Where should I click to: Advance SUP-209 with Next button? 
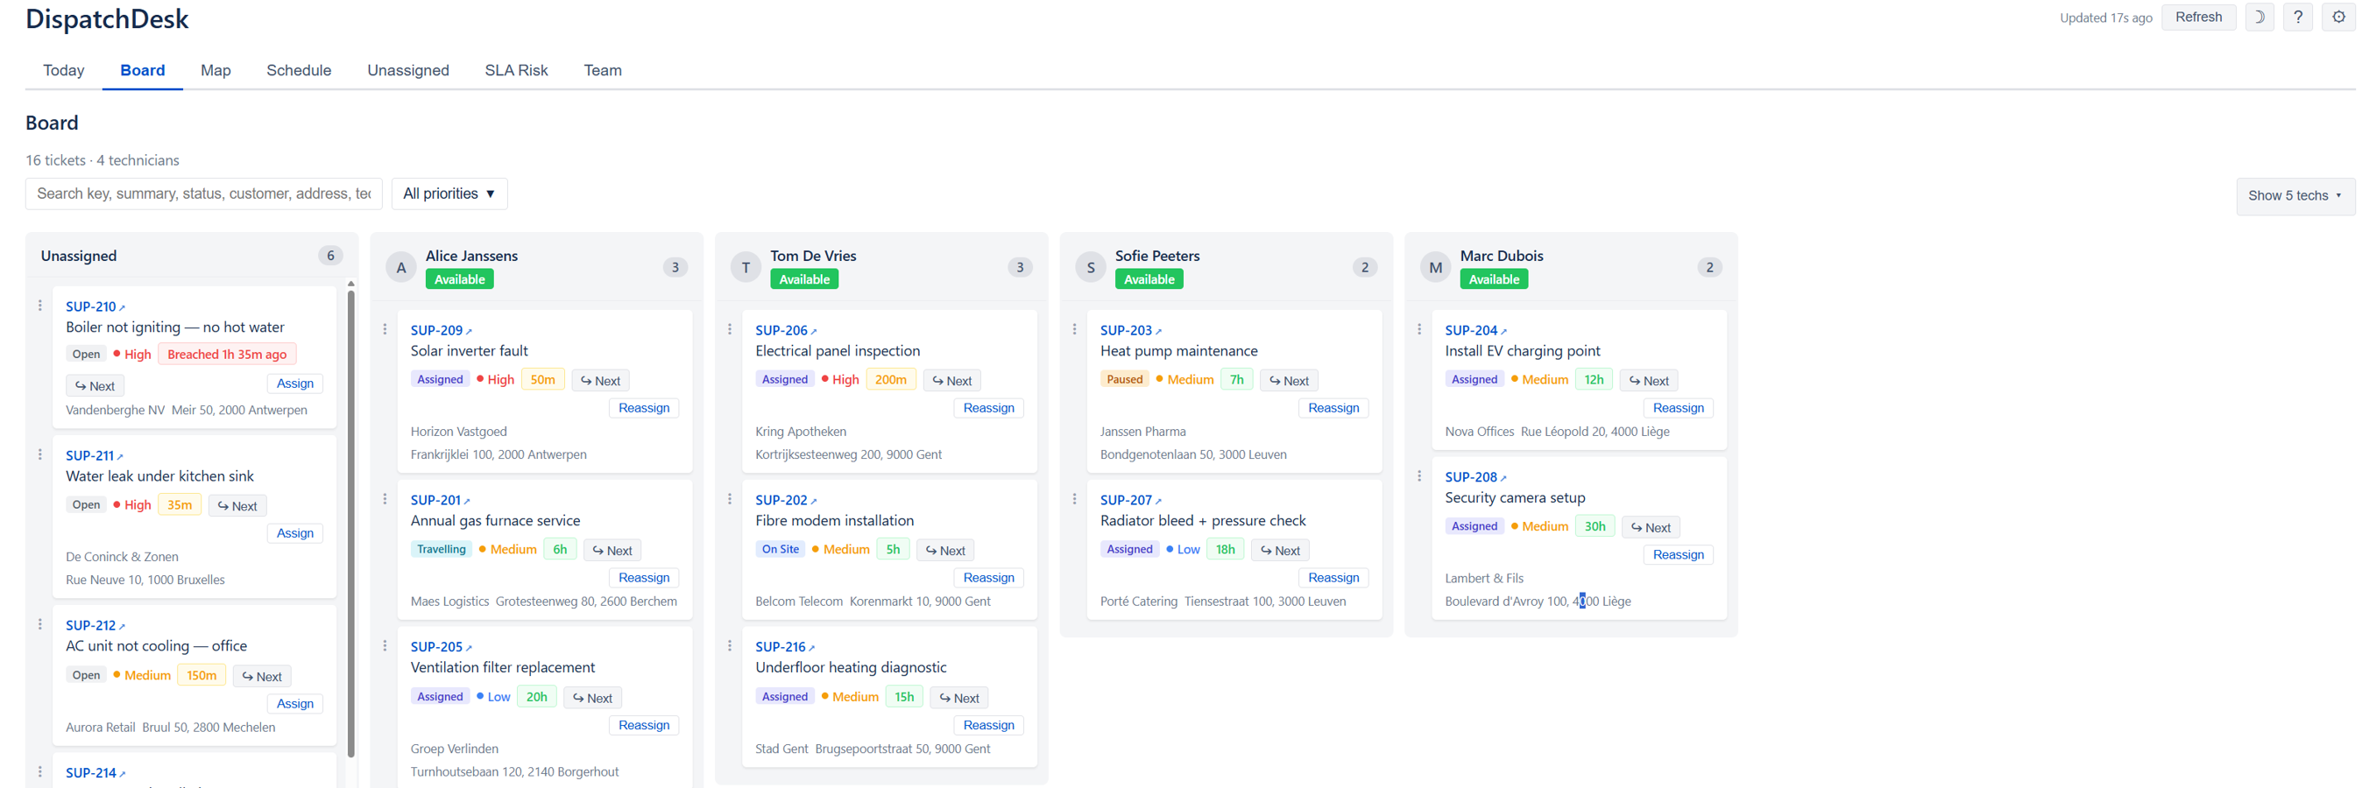601,381
